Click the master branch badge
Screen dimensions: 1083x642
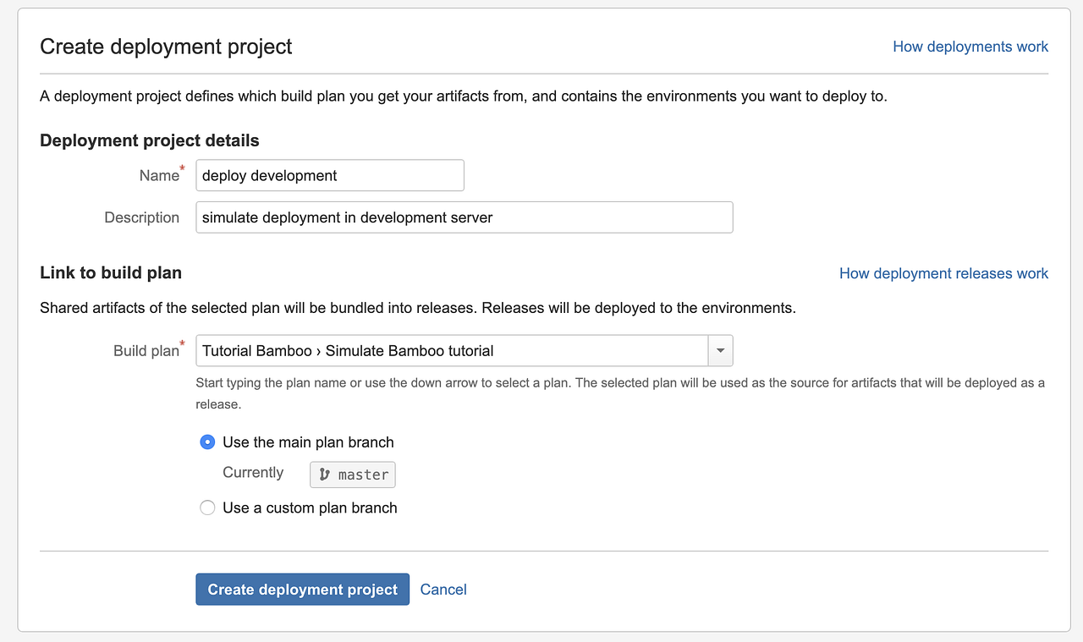coord(352,474)
